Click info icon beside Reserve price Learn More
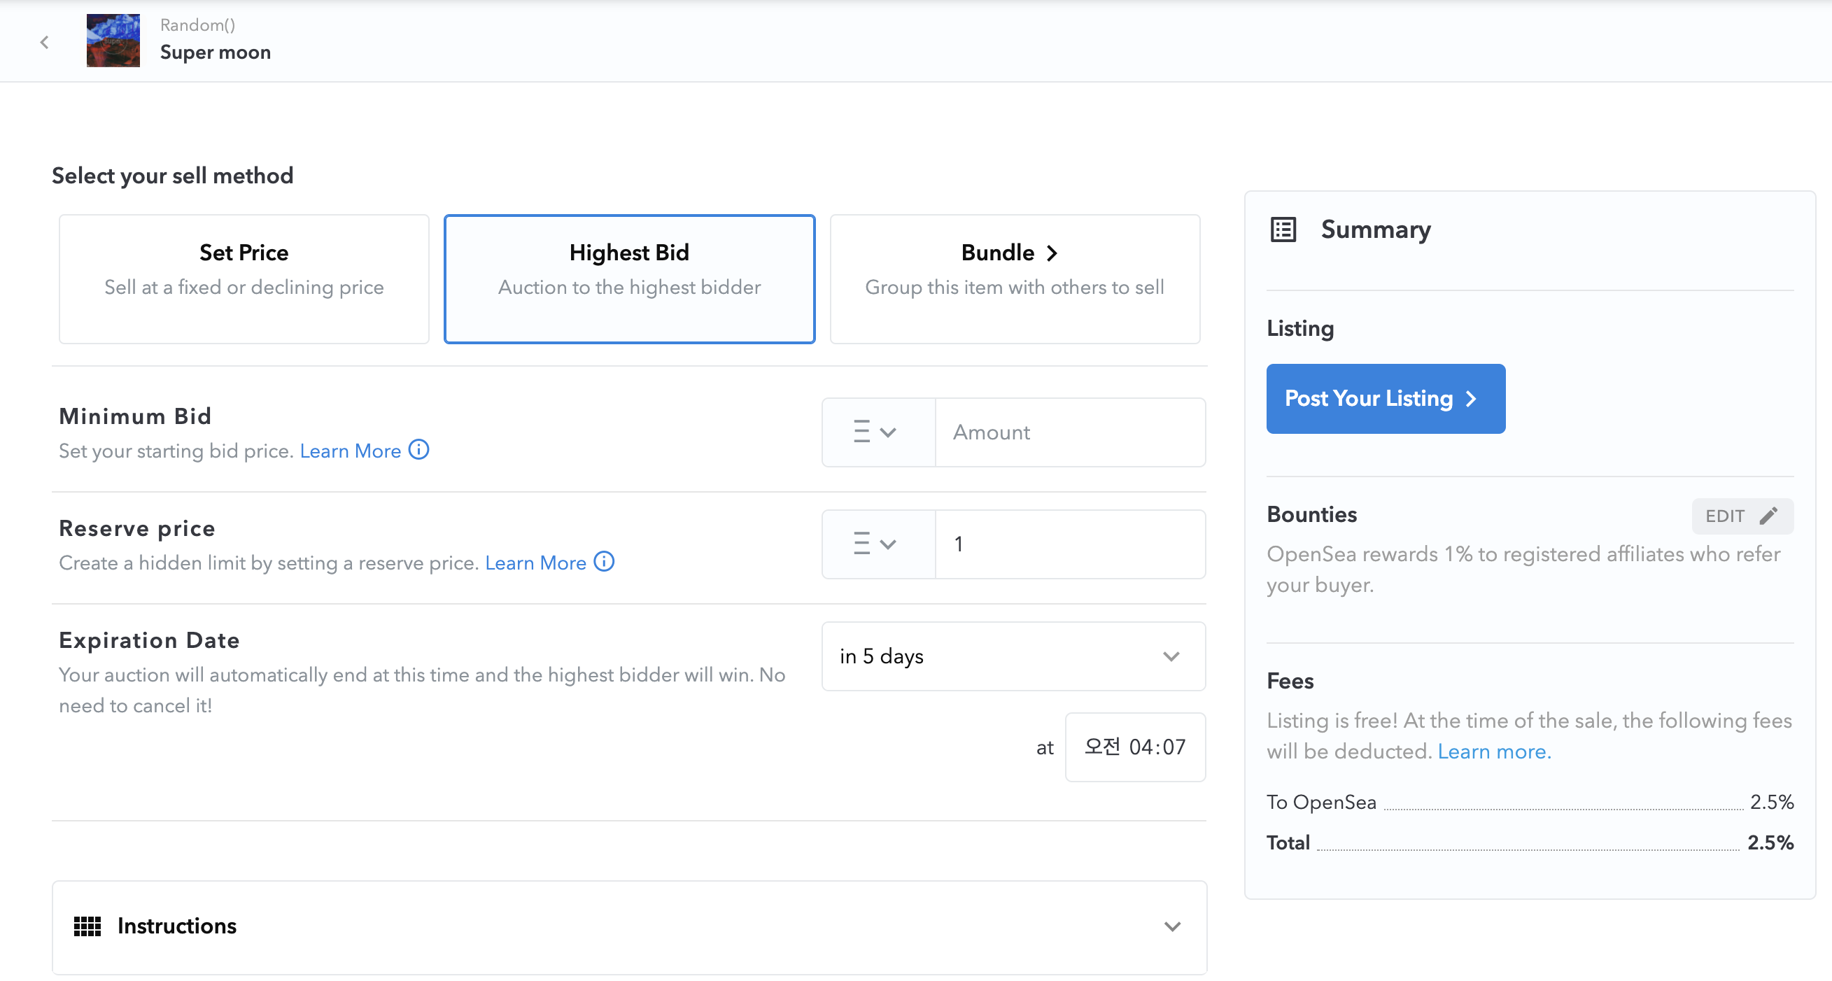 pyautogui.click(x=604, y=562)
